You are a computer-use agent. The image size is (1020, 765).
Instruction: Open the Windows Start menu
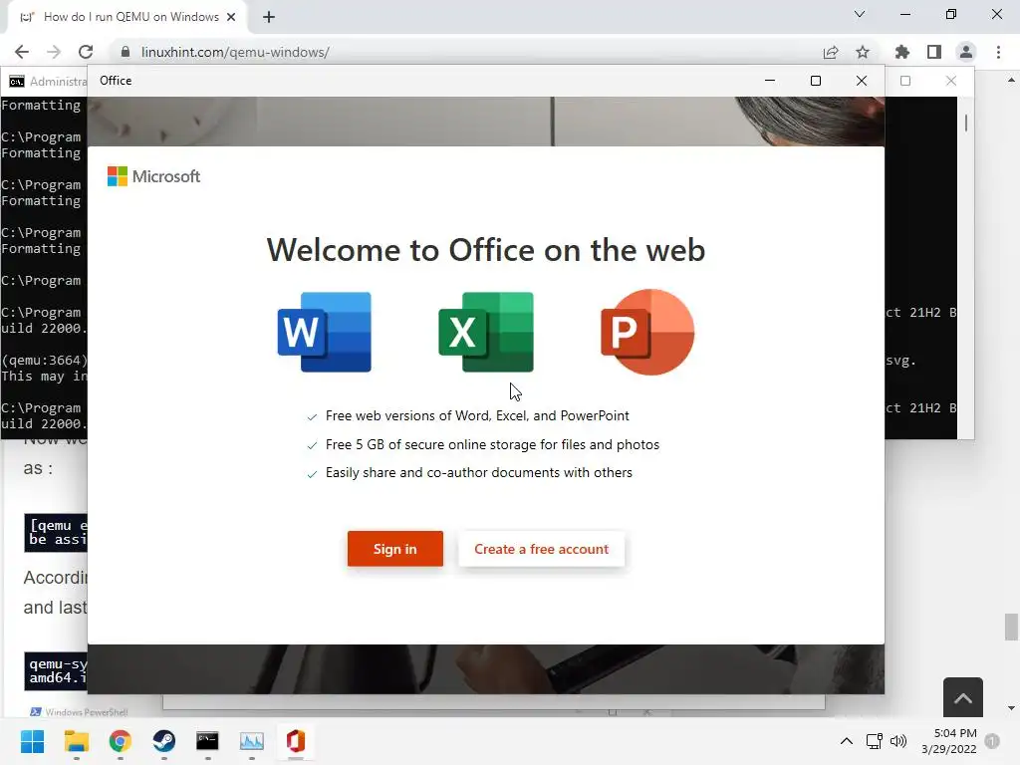32,741
